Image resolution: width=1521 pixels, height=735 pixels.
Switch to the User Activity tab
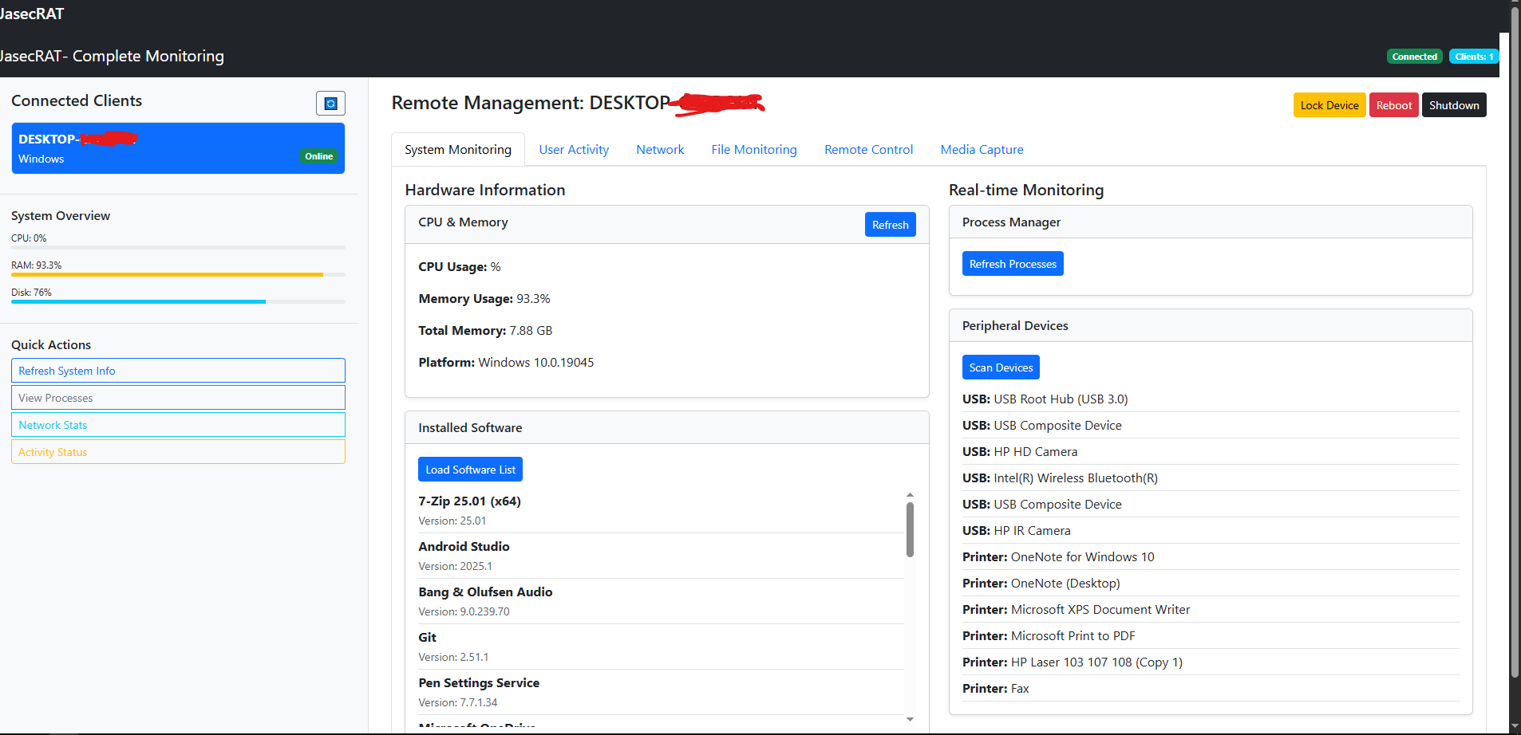pyautogui.click(x=574, y=149)
